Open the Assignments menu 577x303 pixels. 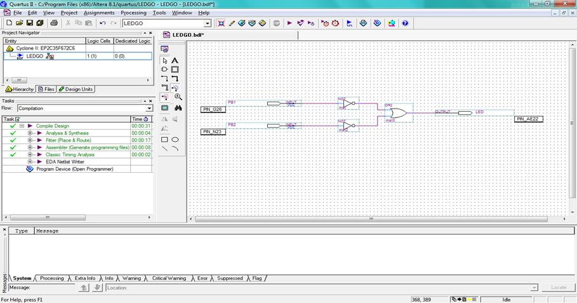[99, 13]
